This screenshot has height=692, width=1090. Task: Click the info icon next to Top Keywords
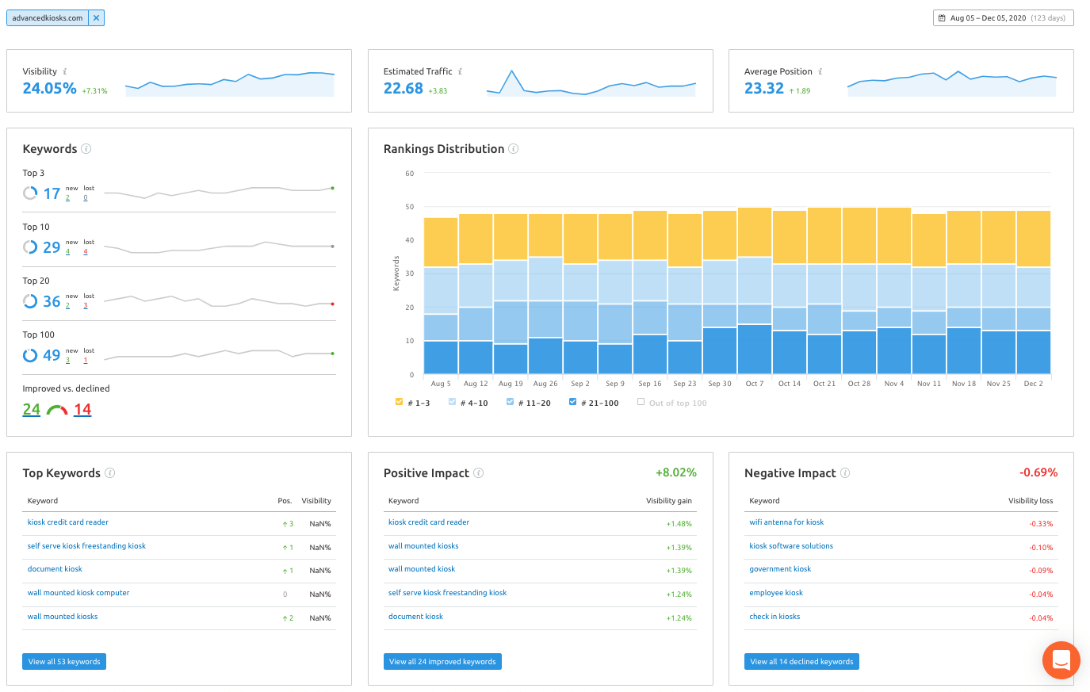click(x=110, y=473)
